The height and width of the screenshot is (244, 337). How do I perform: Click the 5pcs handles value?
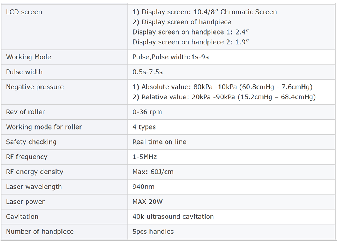[x=153, y=232]
